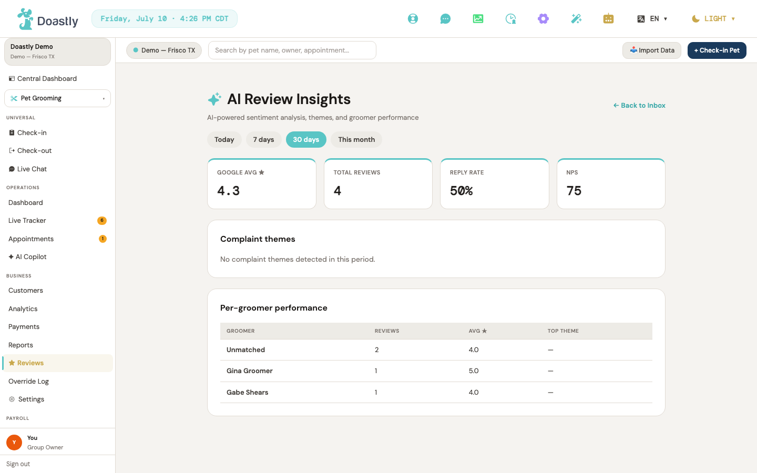Open Analytics in sidebar

pyautogui.click(x=57, y=309)
